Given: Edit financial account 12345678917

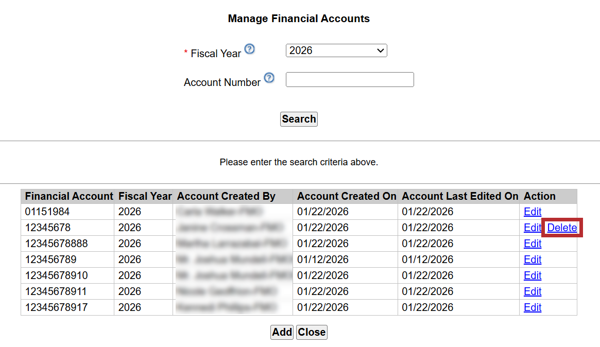Looking at the screenshot, I should pyautogui.click(x=533, y=307).
